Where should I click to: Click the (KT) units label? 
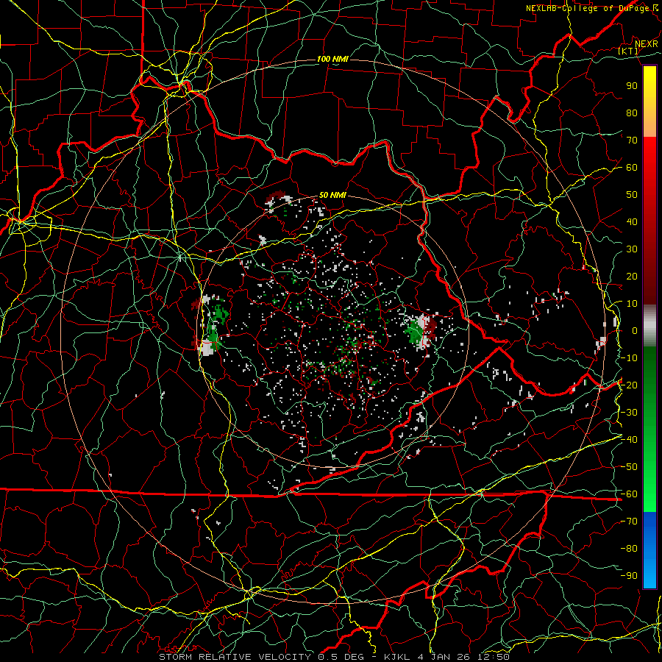(628, 51)
